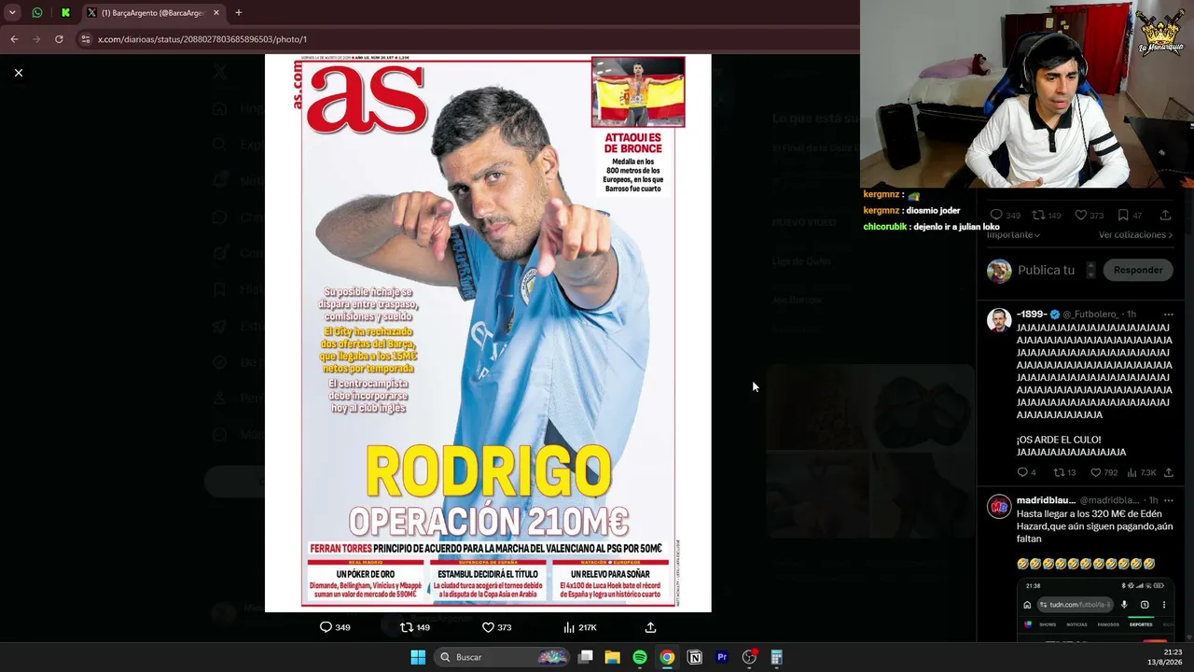
Task: Open madridblau profile avatar
Action: point(999,507)
